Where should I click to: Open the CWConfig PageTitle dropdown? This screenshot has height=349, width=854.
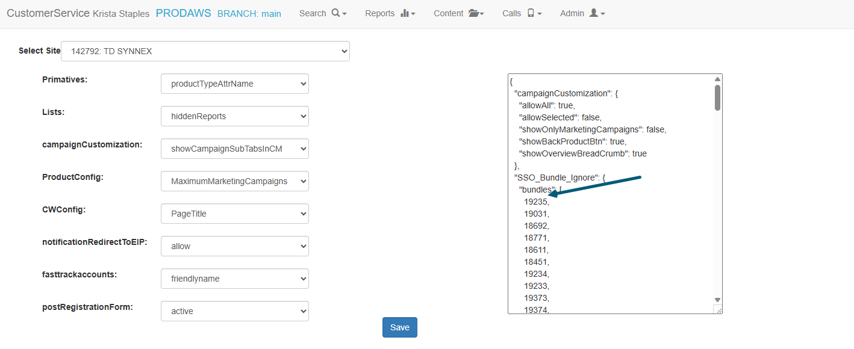coord(234,214)
